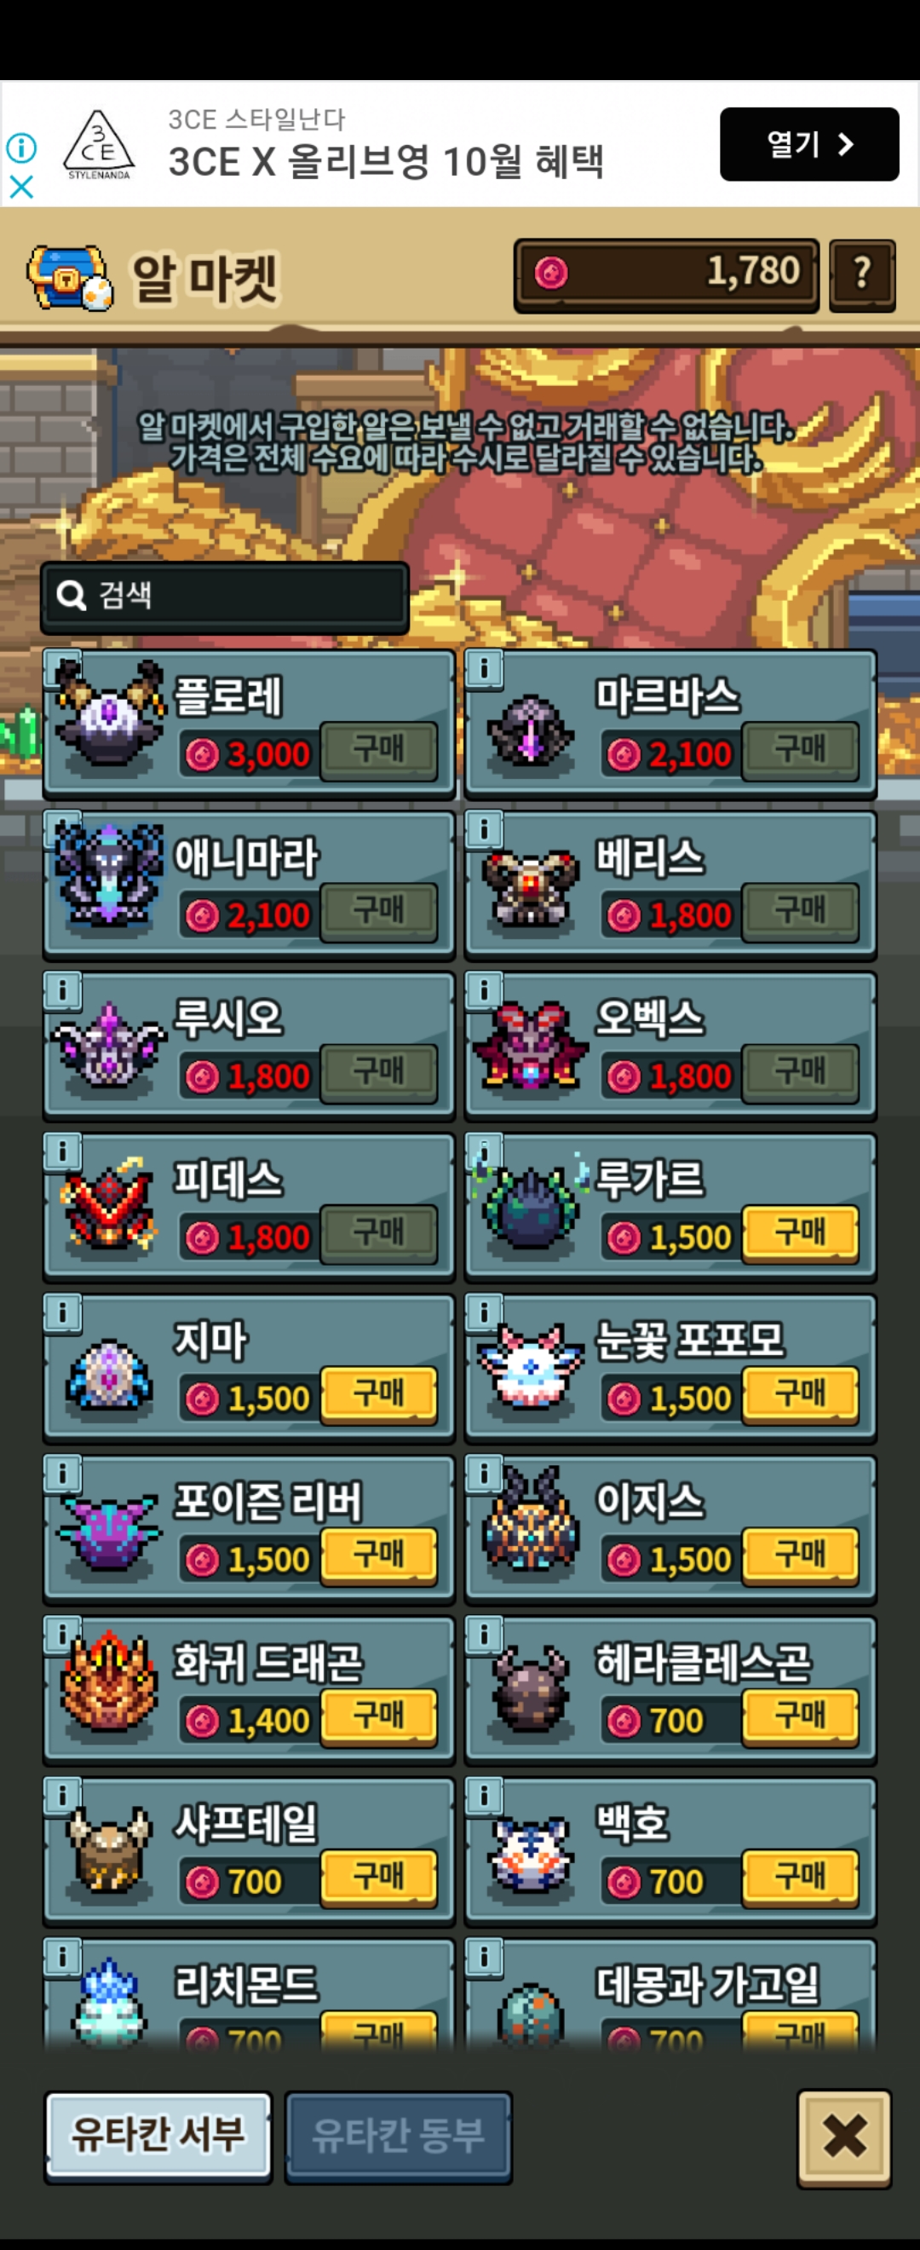Open the 3CE ad with 열기 button
This screenshot has height=2250, width=920.
pyautogui.click(x=809, y=144)
